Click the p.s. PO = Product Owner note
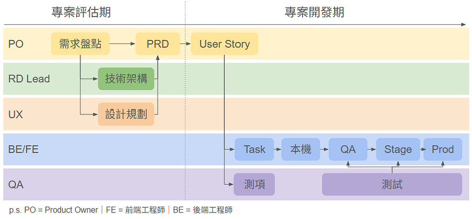 [x=53, y=210]
